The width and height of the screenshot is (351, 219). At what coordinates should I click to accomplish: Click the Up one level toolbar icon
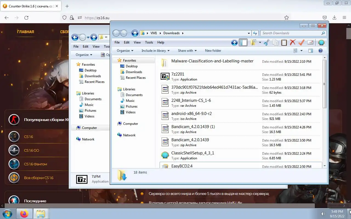pyautogui.click(x=234, y=42)
